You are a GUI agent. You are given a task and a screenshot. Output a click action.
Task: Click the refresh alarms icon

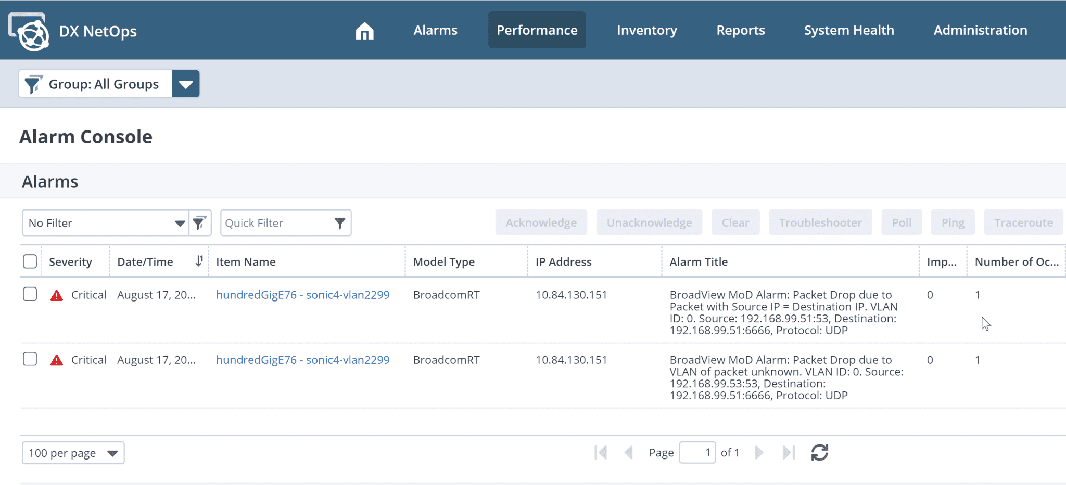click(819, 452)
